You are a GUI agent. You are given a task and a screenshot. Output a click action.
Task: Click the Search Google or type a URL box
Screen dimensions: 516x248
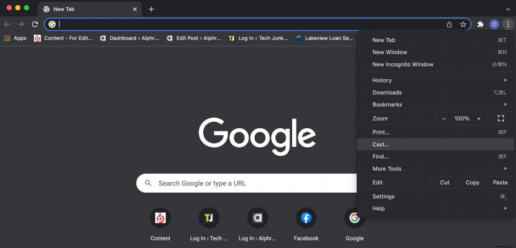click(x=247, y=184)
